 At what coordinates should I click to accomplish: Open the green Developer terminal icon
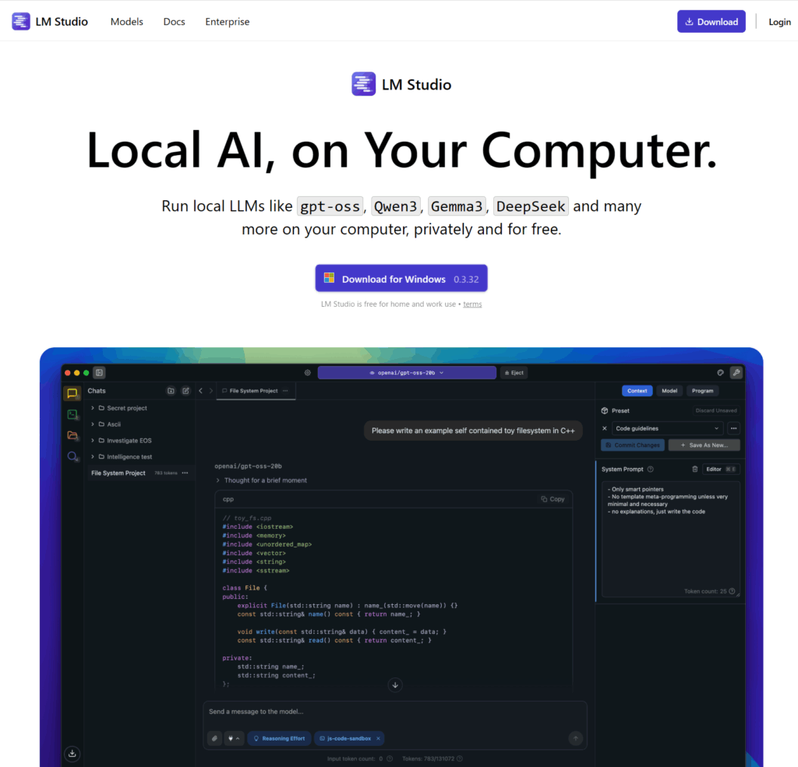point(72,415)
